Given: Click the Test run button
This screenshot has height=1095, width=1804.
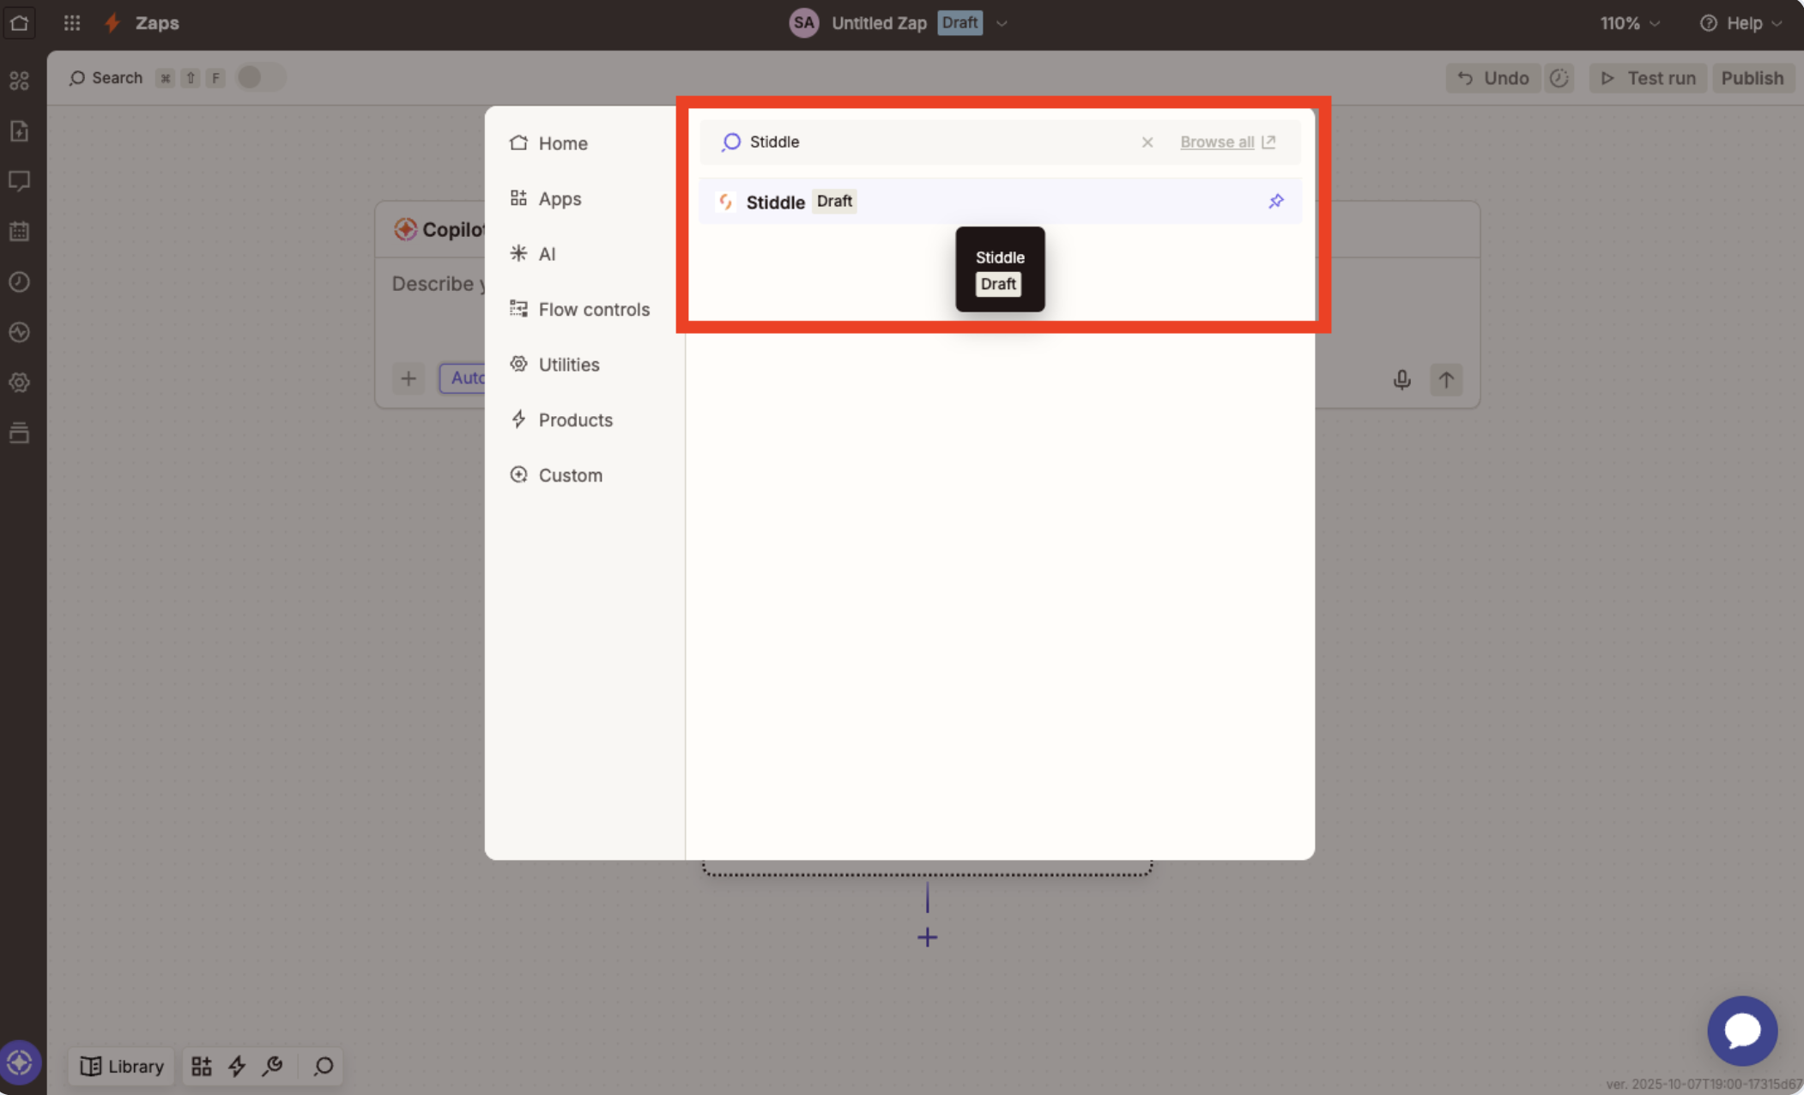Looking at the screenshot, I should click(x=1648, y=78).
